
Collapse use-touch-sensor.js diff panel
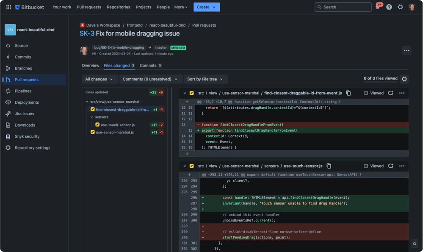click(185, 166)
